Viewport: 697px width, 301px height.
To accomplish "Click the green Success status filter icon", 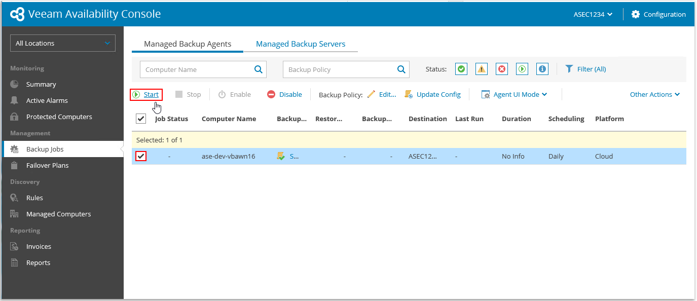I will (x=461, y=69).
